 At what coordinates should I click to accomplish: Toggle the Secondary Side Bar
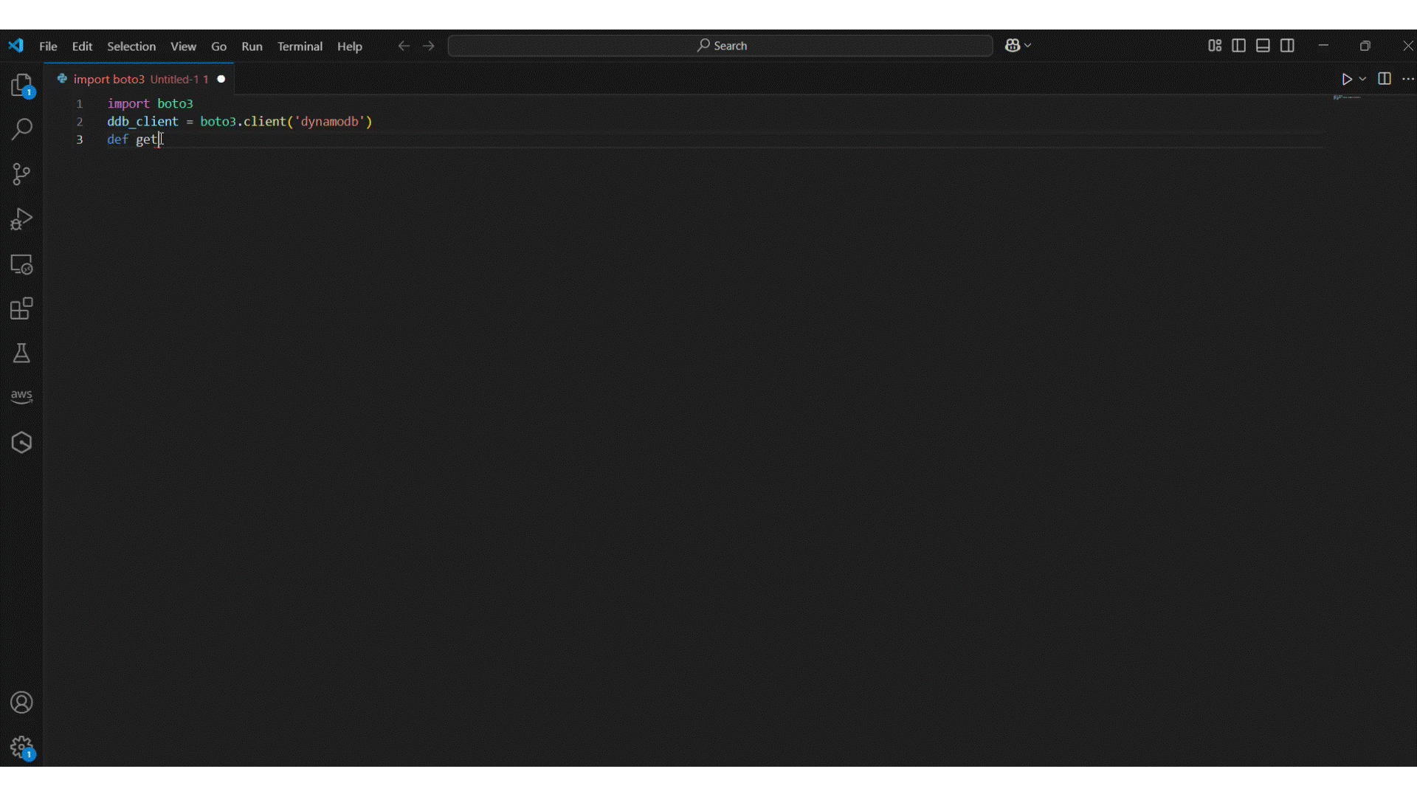(1288, 45)
